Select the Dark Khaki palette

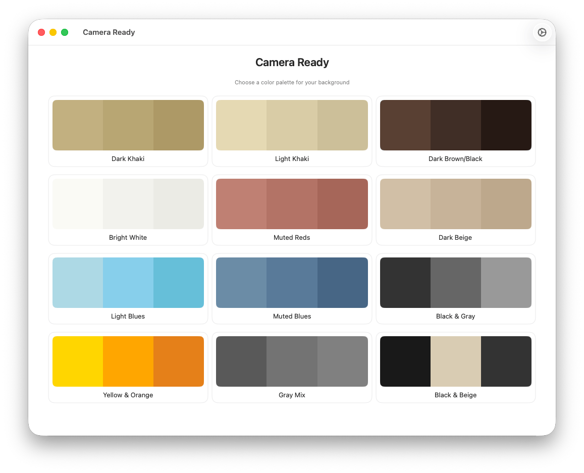point(128,131)
